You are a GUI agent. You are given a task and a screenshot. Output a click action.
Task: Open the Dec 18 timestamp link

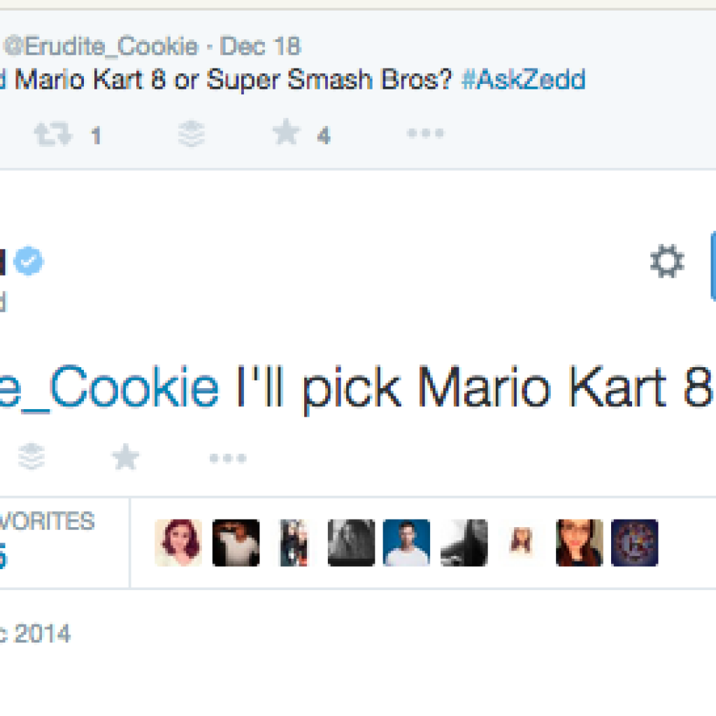tap(260, 47)
